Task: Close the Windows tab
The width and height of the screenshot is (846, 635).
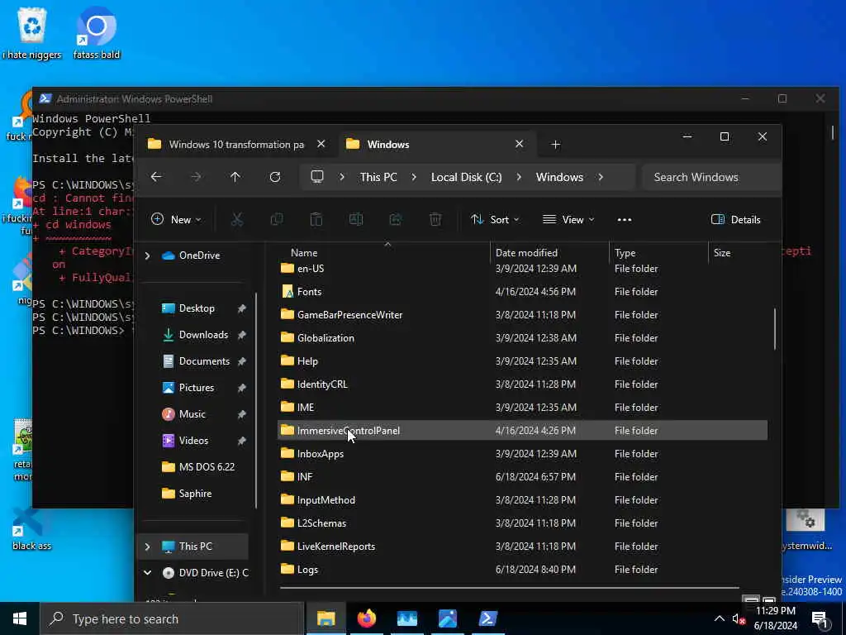Action: [519, 144]
